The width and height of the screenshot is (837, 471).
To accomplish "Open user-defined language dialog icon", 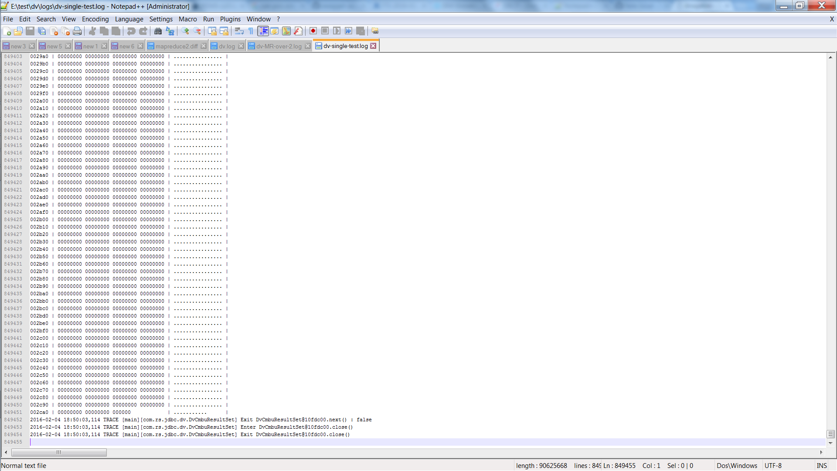I will click(275, 31).
